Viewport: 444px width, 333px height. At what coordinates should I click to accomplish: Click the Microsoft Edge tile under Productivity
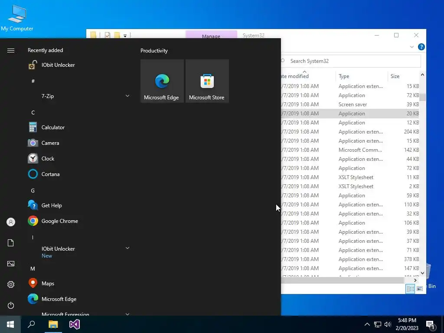click(x=162, y=81)
